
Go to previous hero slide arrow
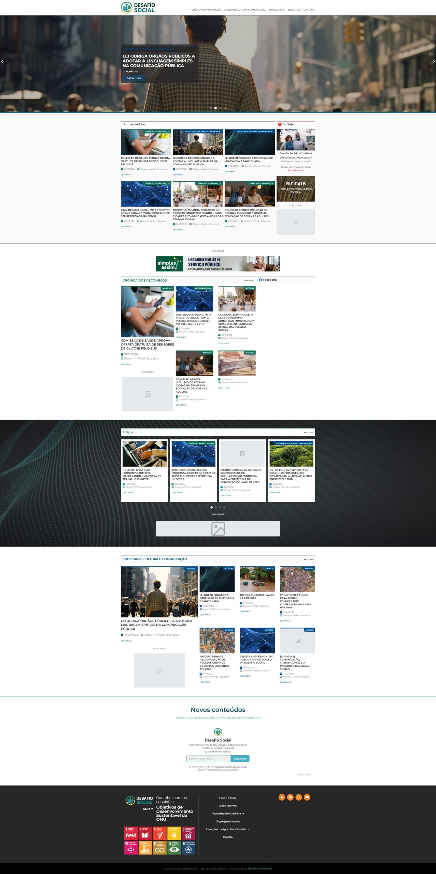[2, 62]
